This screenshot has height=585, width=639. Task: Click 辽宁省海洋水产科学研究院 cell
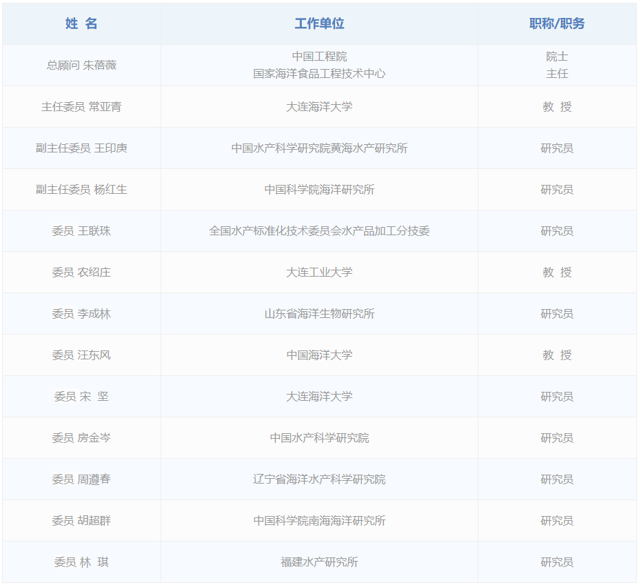tap(319, 479)
